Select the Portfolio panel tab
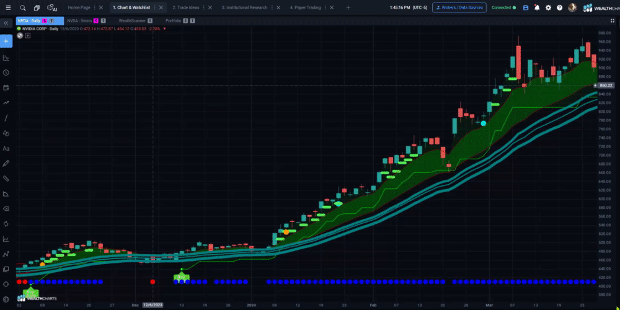Image resolution: width=620 pixels, height=310 pixels. click(x=173, y=20)
